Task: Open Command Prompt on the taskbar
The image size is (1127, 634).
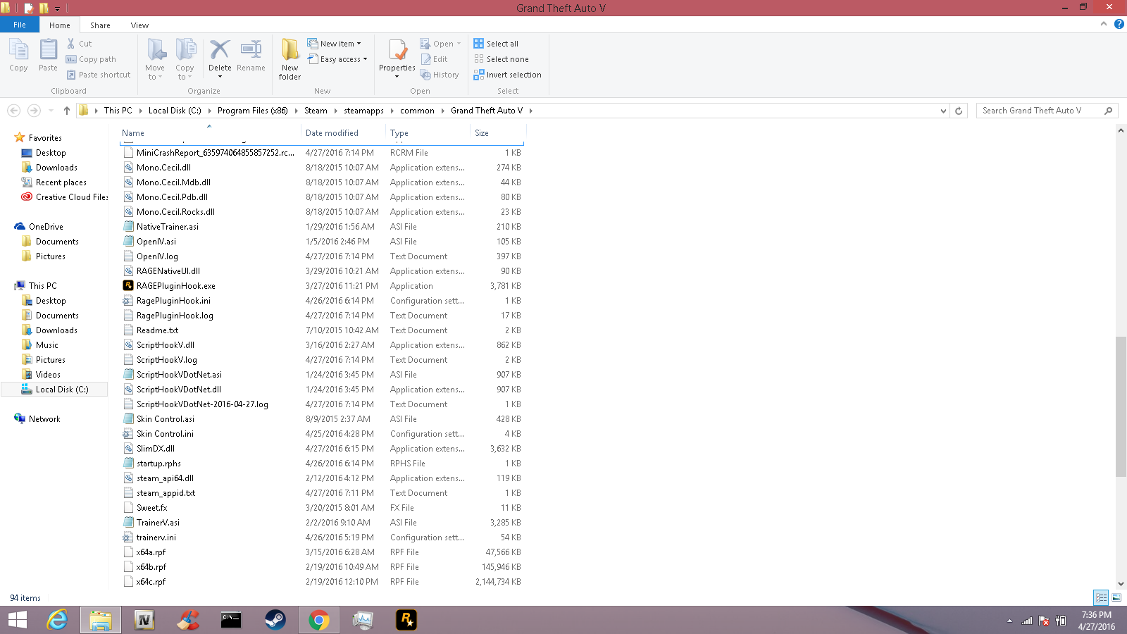Action: pyautogui.click(x=231, y=620)
